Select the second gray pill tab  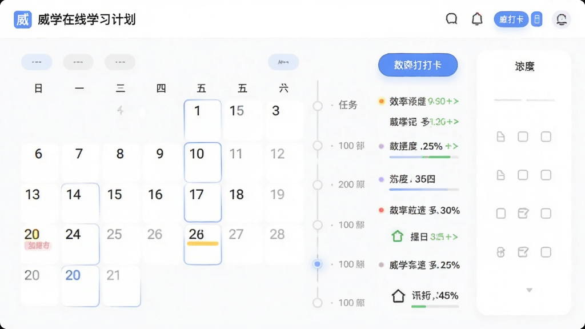point(78,62)
